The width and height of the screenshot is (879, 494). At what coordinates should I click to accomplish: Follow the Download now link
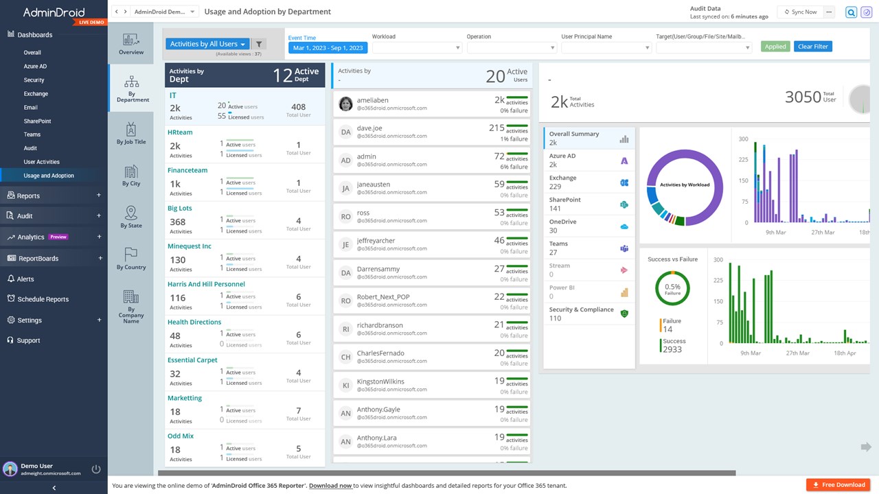point(330,485)
